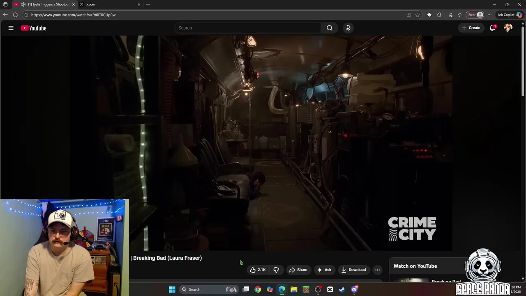This screenshot has height=296, width=526.
Task: Open the Extensions puzzle icon
Action: click(439, 15)
